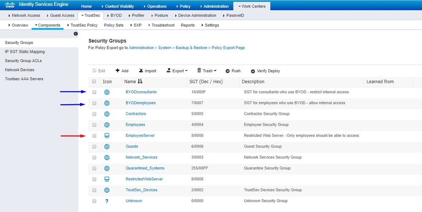Expand the Administration menu

[214, 6]
